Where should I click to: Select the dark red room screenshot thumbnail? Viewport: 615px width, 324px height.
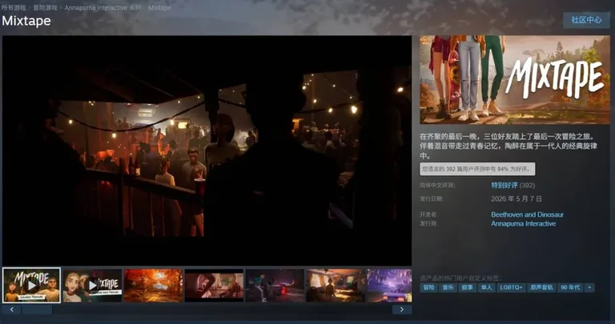click(x=214, y=286)
